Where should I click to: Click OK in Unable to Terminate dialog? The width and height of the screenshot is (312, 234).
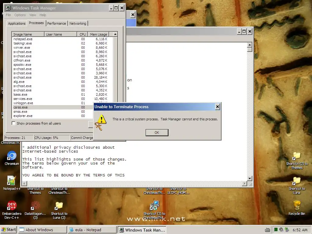tap(157, 133)
